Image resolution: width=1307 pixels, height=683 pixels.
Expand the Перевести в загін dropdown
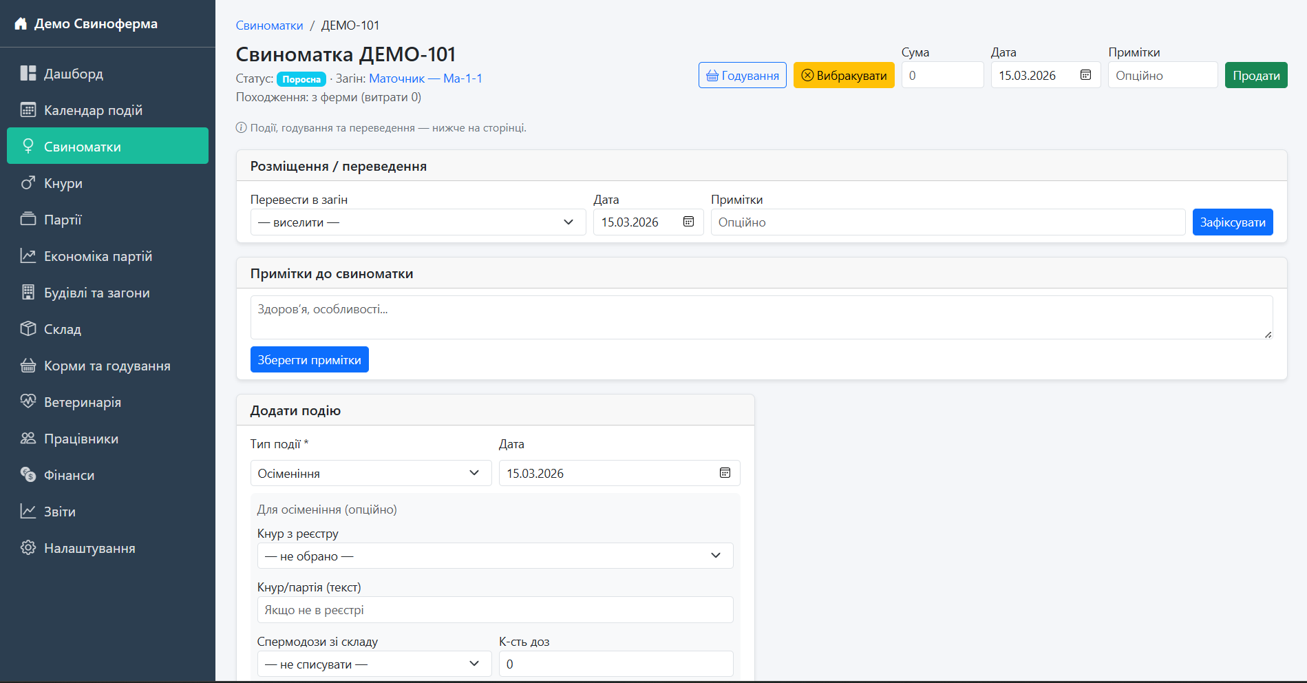click(x=417, y=222)
